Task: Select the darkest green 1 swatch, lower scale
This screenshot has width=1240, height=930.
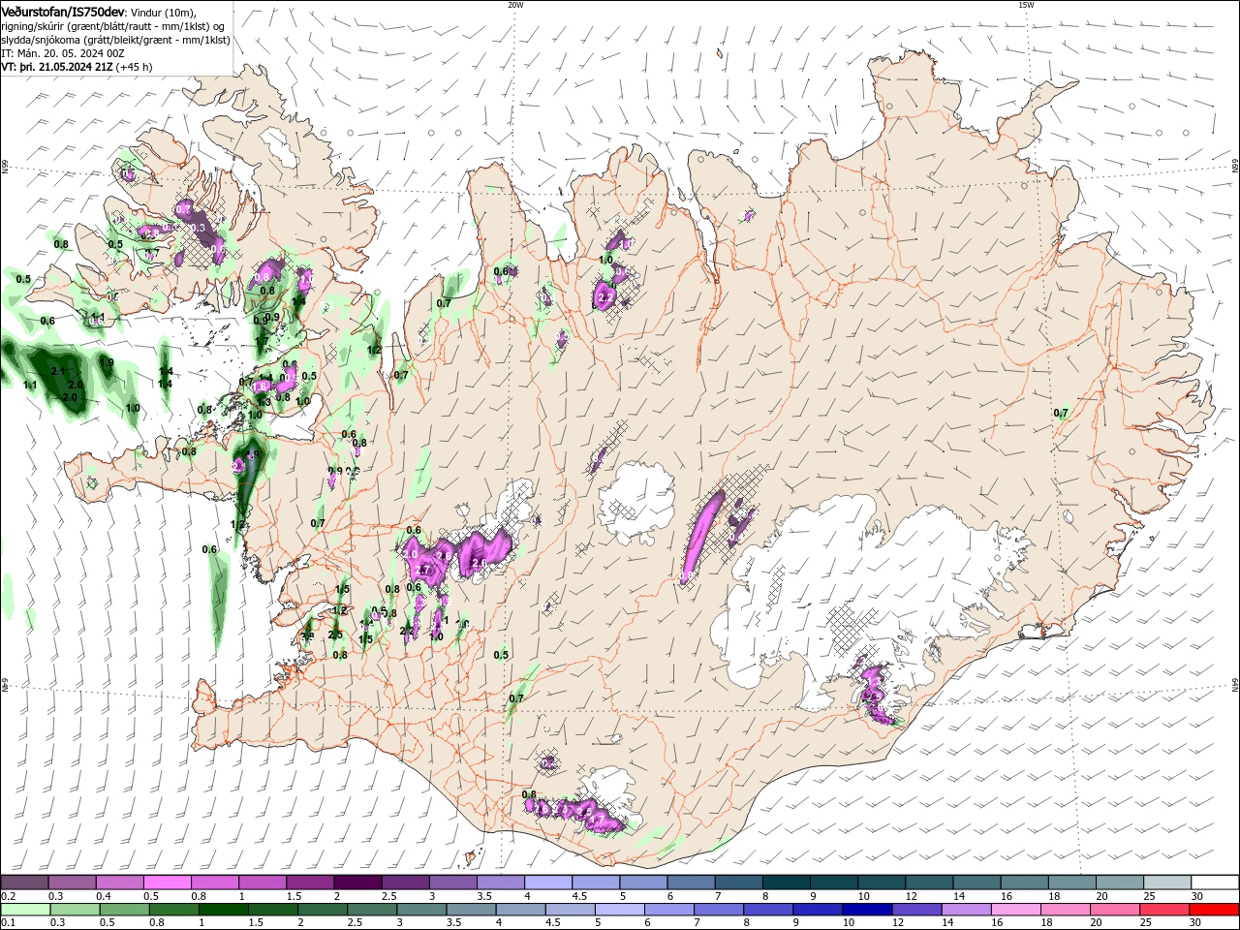Action: tap(223, 910)
